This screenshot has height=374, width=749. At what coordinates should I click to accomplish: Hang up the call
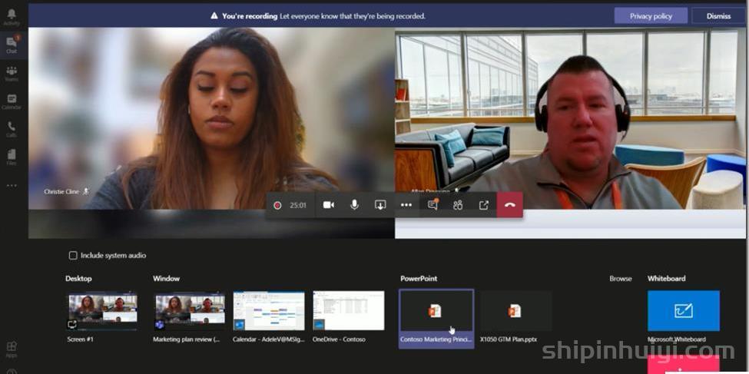509,205
